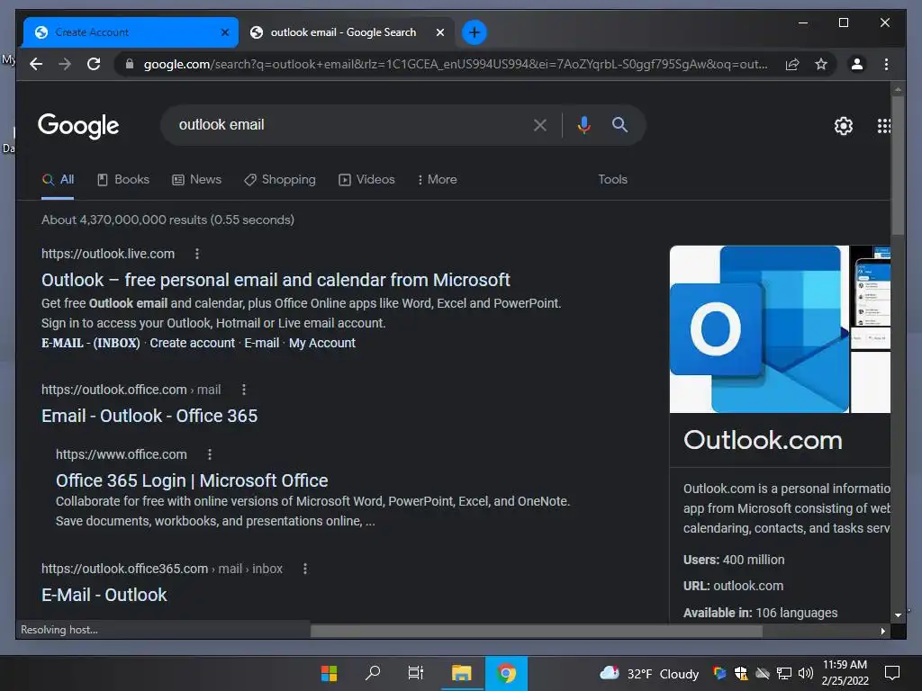The width and height of the screenshot is (922, 691).
Task: View site security lock info
Action: [x=130, y=64]
